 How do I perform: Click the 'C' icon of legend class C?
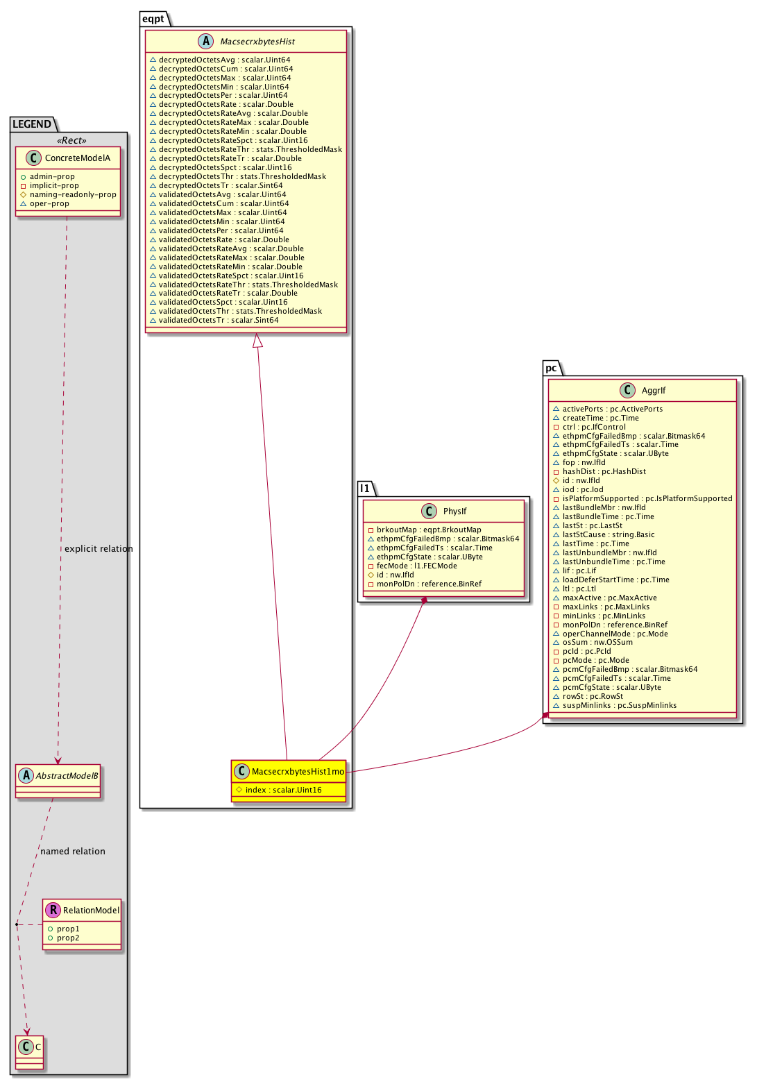[26, 1047]
